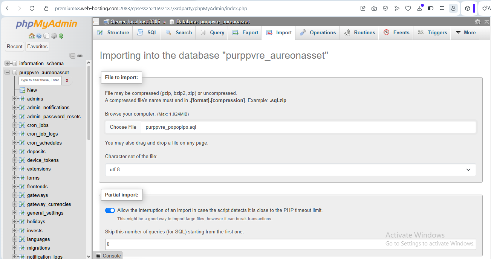Click the page settings gear at top right

(477, 21)
